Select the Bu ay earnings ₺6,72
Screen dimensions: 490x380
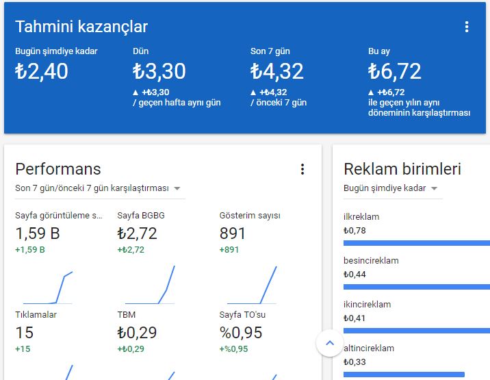(394, 71)
